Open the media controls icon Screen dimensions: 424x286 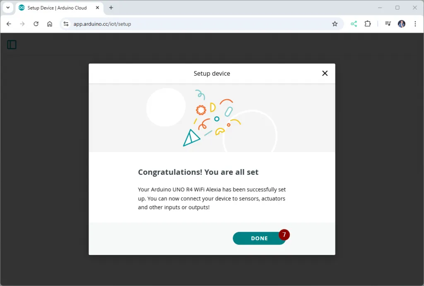point(388,24)
